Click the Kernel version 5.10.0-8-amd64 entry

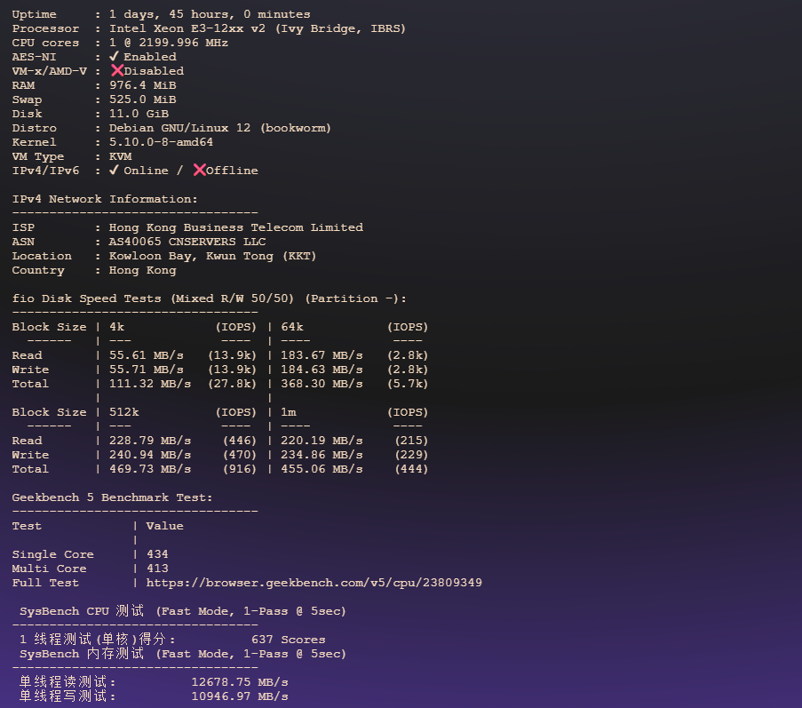pos(163,141)
